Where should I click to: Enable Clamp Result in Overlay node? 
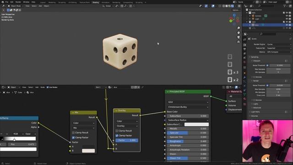pyautogui.click(x=117, y=131)
